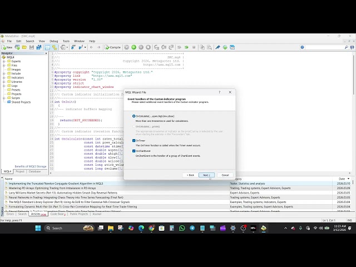Click the toolbar icon left of Compile's play controls

point(126,47)
